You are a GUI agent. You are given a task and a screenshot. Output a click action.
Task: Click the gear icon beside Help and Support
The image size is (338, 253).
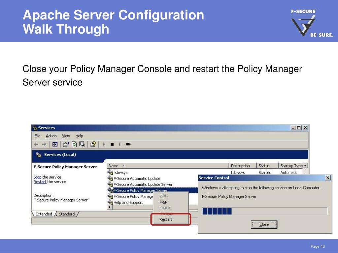tap(110, 202)
